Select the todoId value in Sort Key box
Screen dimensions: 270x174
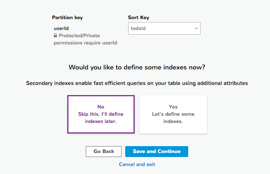tap(139, 29)
